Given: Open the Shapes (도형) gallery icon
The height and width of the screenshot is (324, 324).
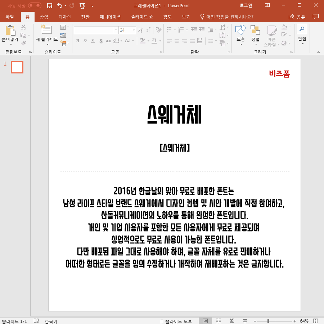Looking at the screenshot, I should 240,30.
